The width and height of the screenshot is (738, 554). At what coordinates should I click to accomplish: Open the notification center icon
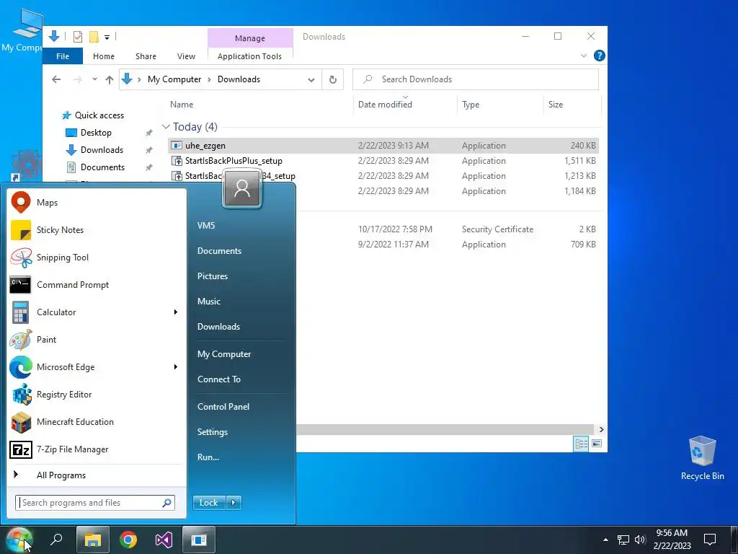(x=710, y=540)
